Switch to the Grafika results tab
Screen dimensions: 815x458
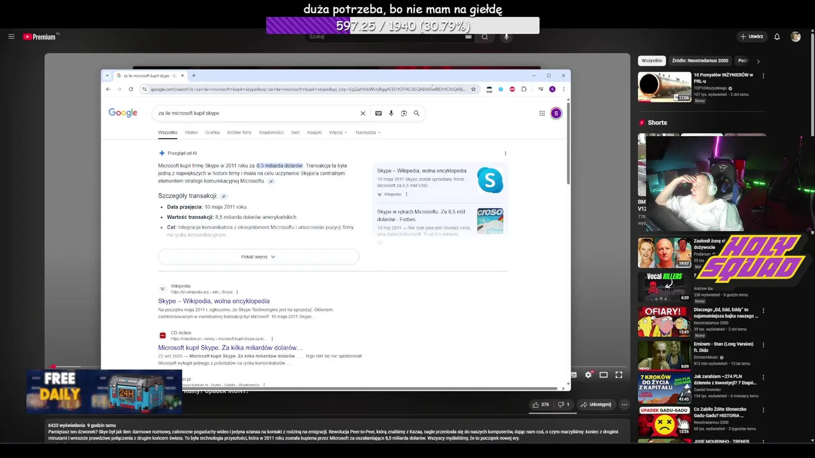click(212, 132)
